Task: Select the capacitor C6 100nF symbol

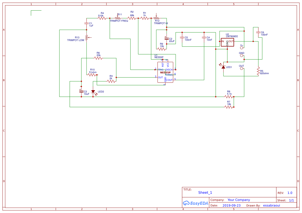Action: (x=258, y=32)
